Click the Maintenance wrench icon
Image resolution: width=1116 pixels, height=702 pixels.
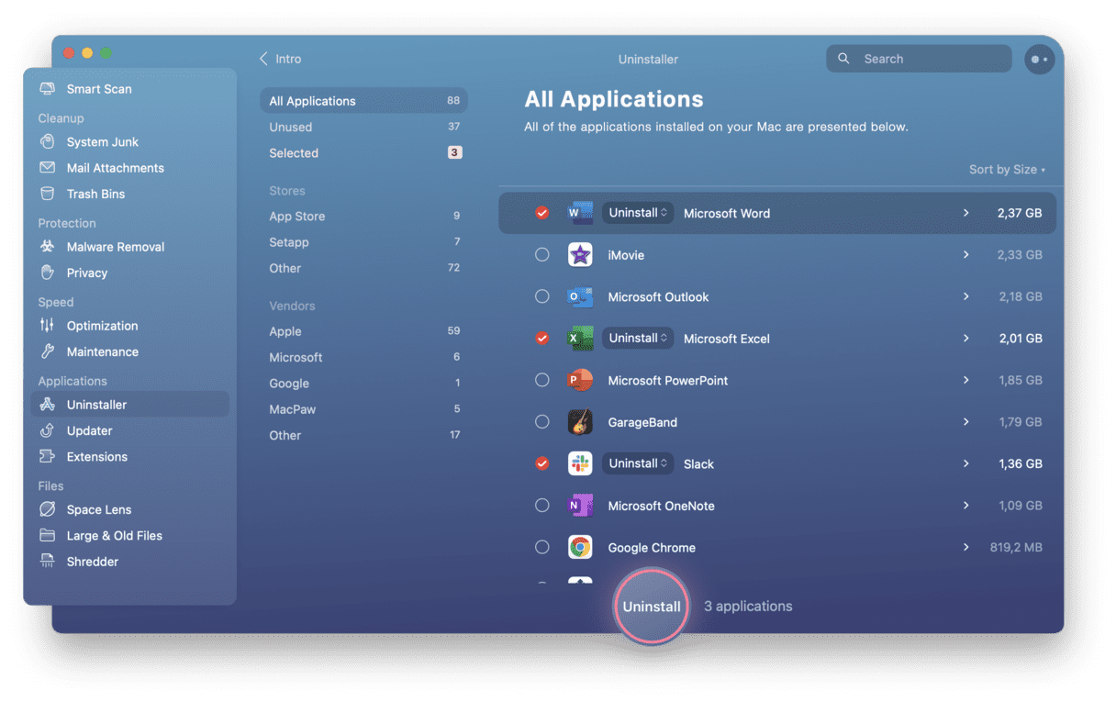point(47,351)
